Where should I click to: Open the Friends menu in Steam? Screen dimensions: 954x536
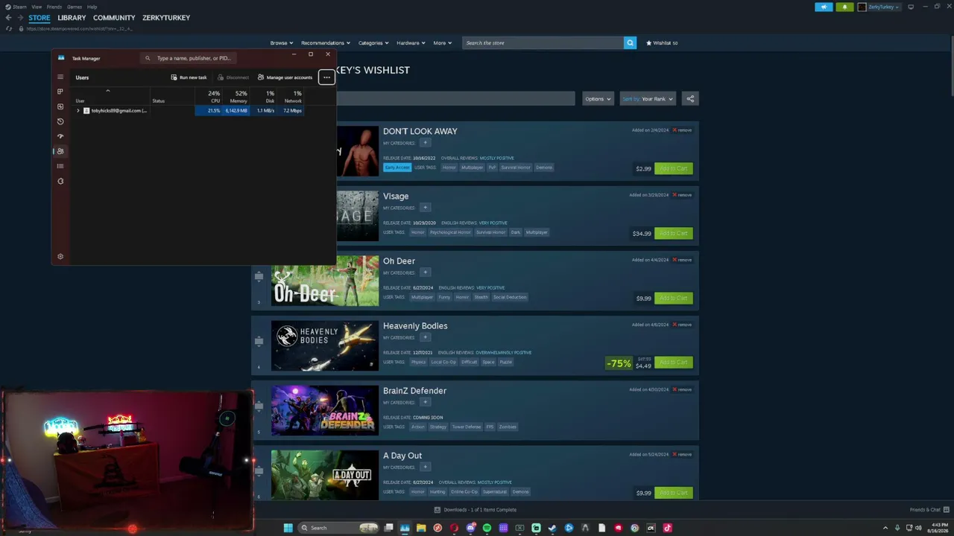tap(54, 7)
